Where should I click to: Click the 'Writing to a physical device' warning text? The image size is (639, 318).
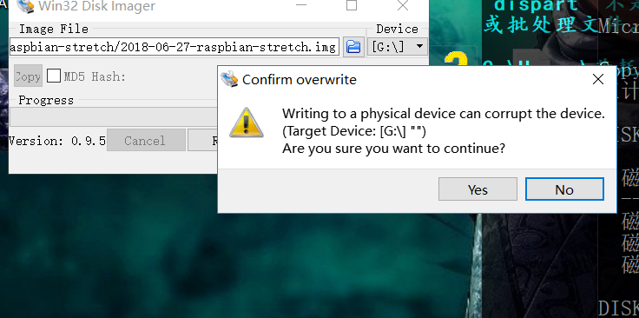click(x=444, y=113)
